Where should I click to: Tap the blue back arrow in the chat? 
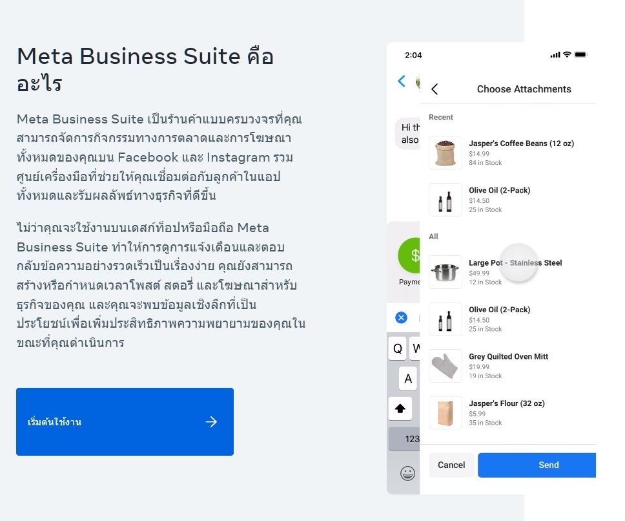402,81
